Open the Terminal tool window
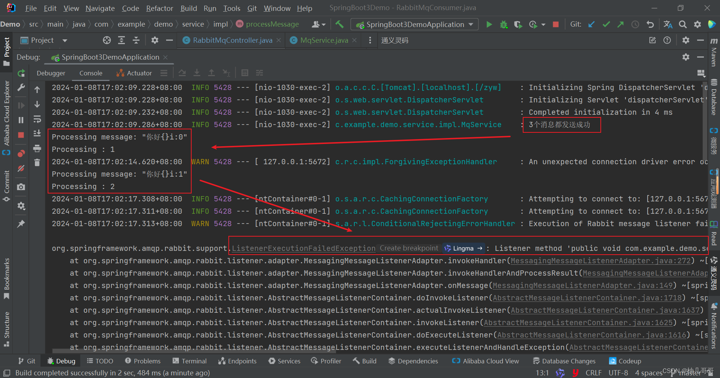The image size is (720, 378). (189, 361)
